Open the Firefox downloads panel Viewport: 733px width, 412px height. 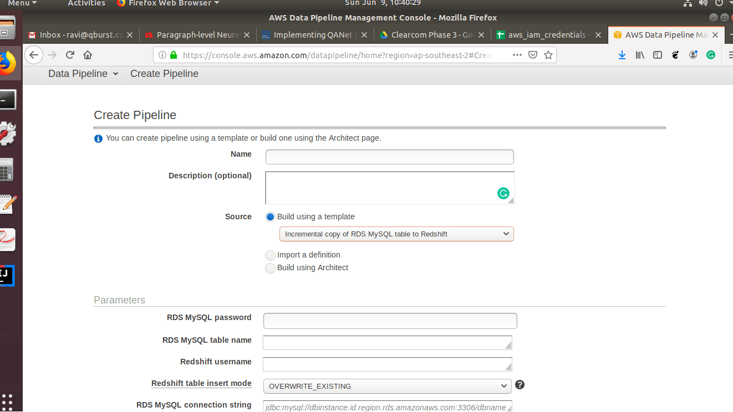coord(622,55)
